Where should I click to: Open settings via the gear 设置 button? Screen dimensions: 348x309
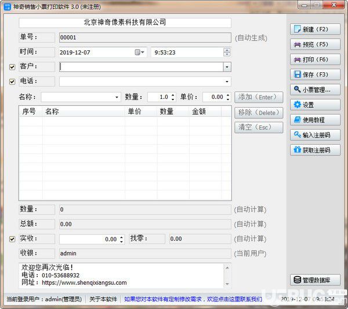(315, 105)
